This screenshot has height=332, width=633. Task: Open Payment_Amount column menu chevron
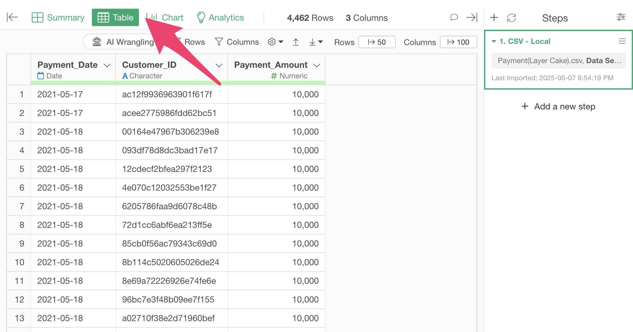tap(317, 65)
